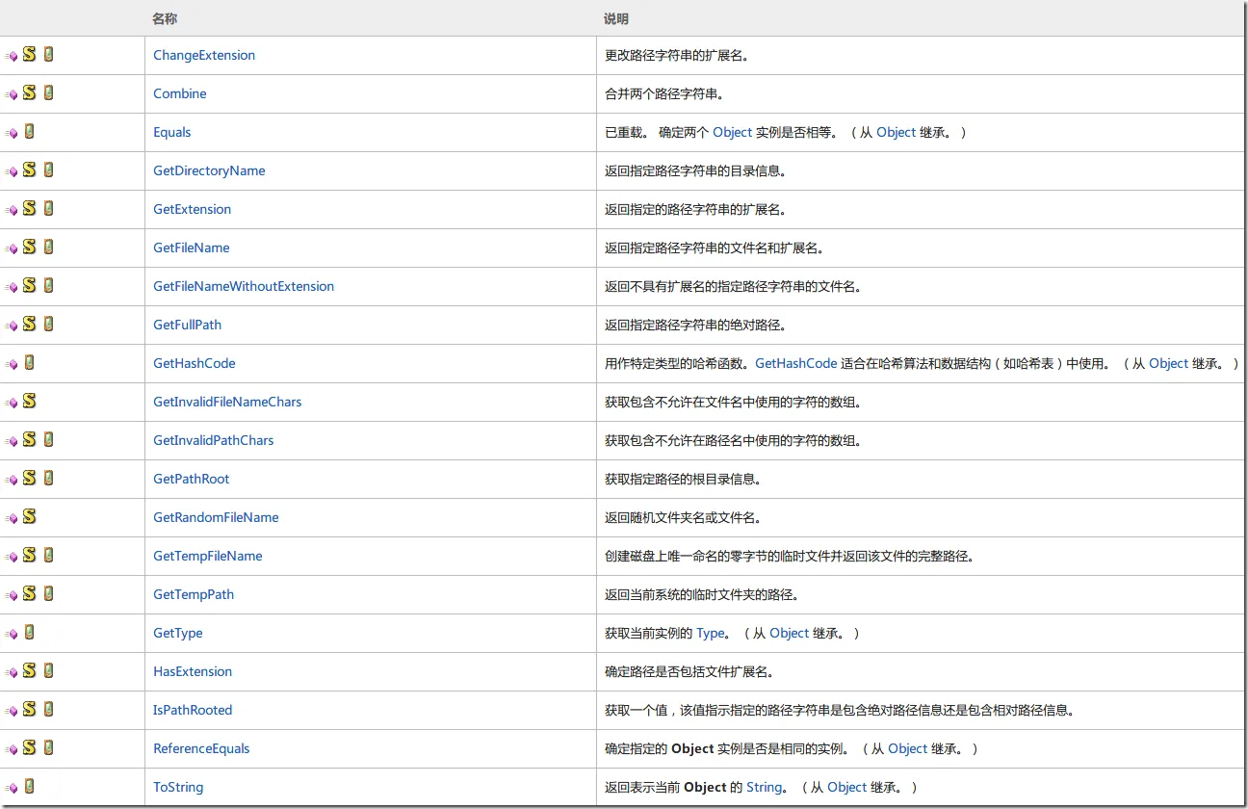Click the purple method icon in the GetHashCode row
Screen dimensions: 1248x809
(x=12, y=365)
